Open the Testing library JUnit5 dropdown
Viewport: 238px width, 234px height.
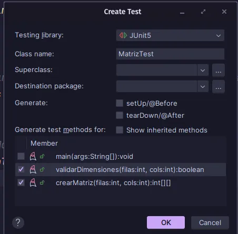[170, 35]
